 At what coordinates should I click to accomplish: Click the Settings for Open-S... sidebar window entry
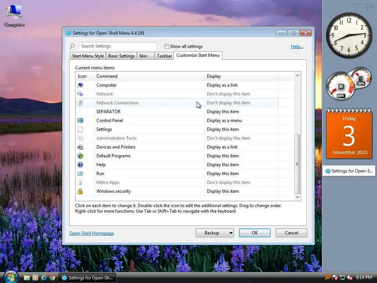pos(349,171)
